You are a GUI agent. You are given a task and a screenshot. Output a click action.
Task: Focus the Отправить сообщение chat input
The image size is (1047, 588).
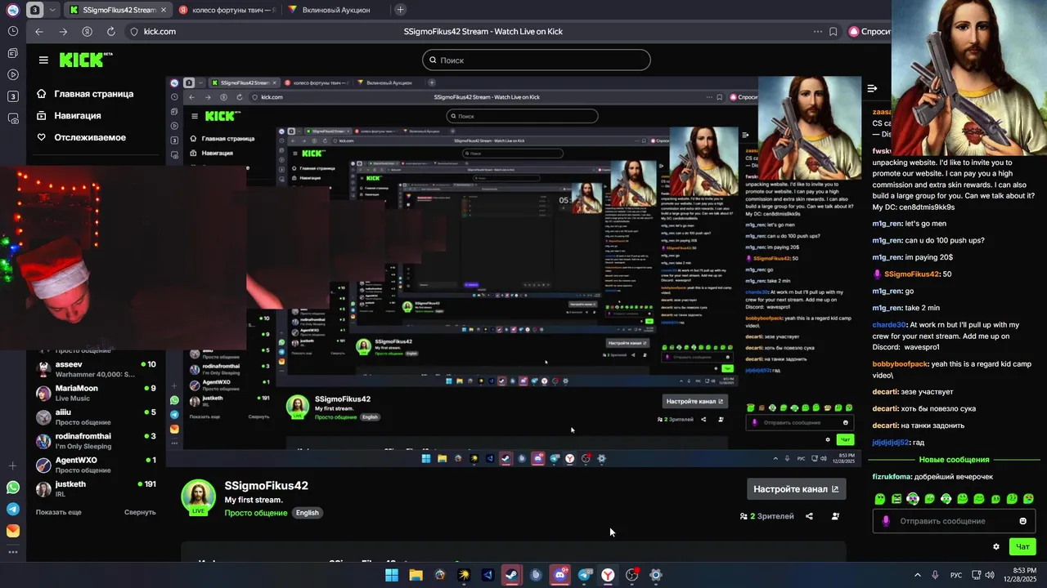955,521
